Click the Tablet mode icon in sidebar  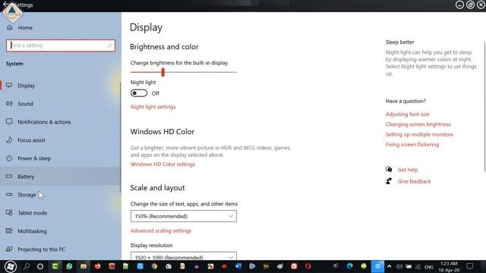[9, 212]
